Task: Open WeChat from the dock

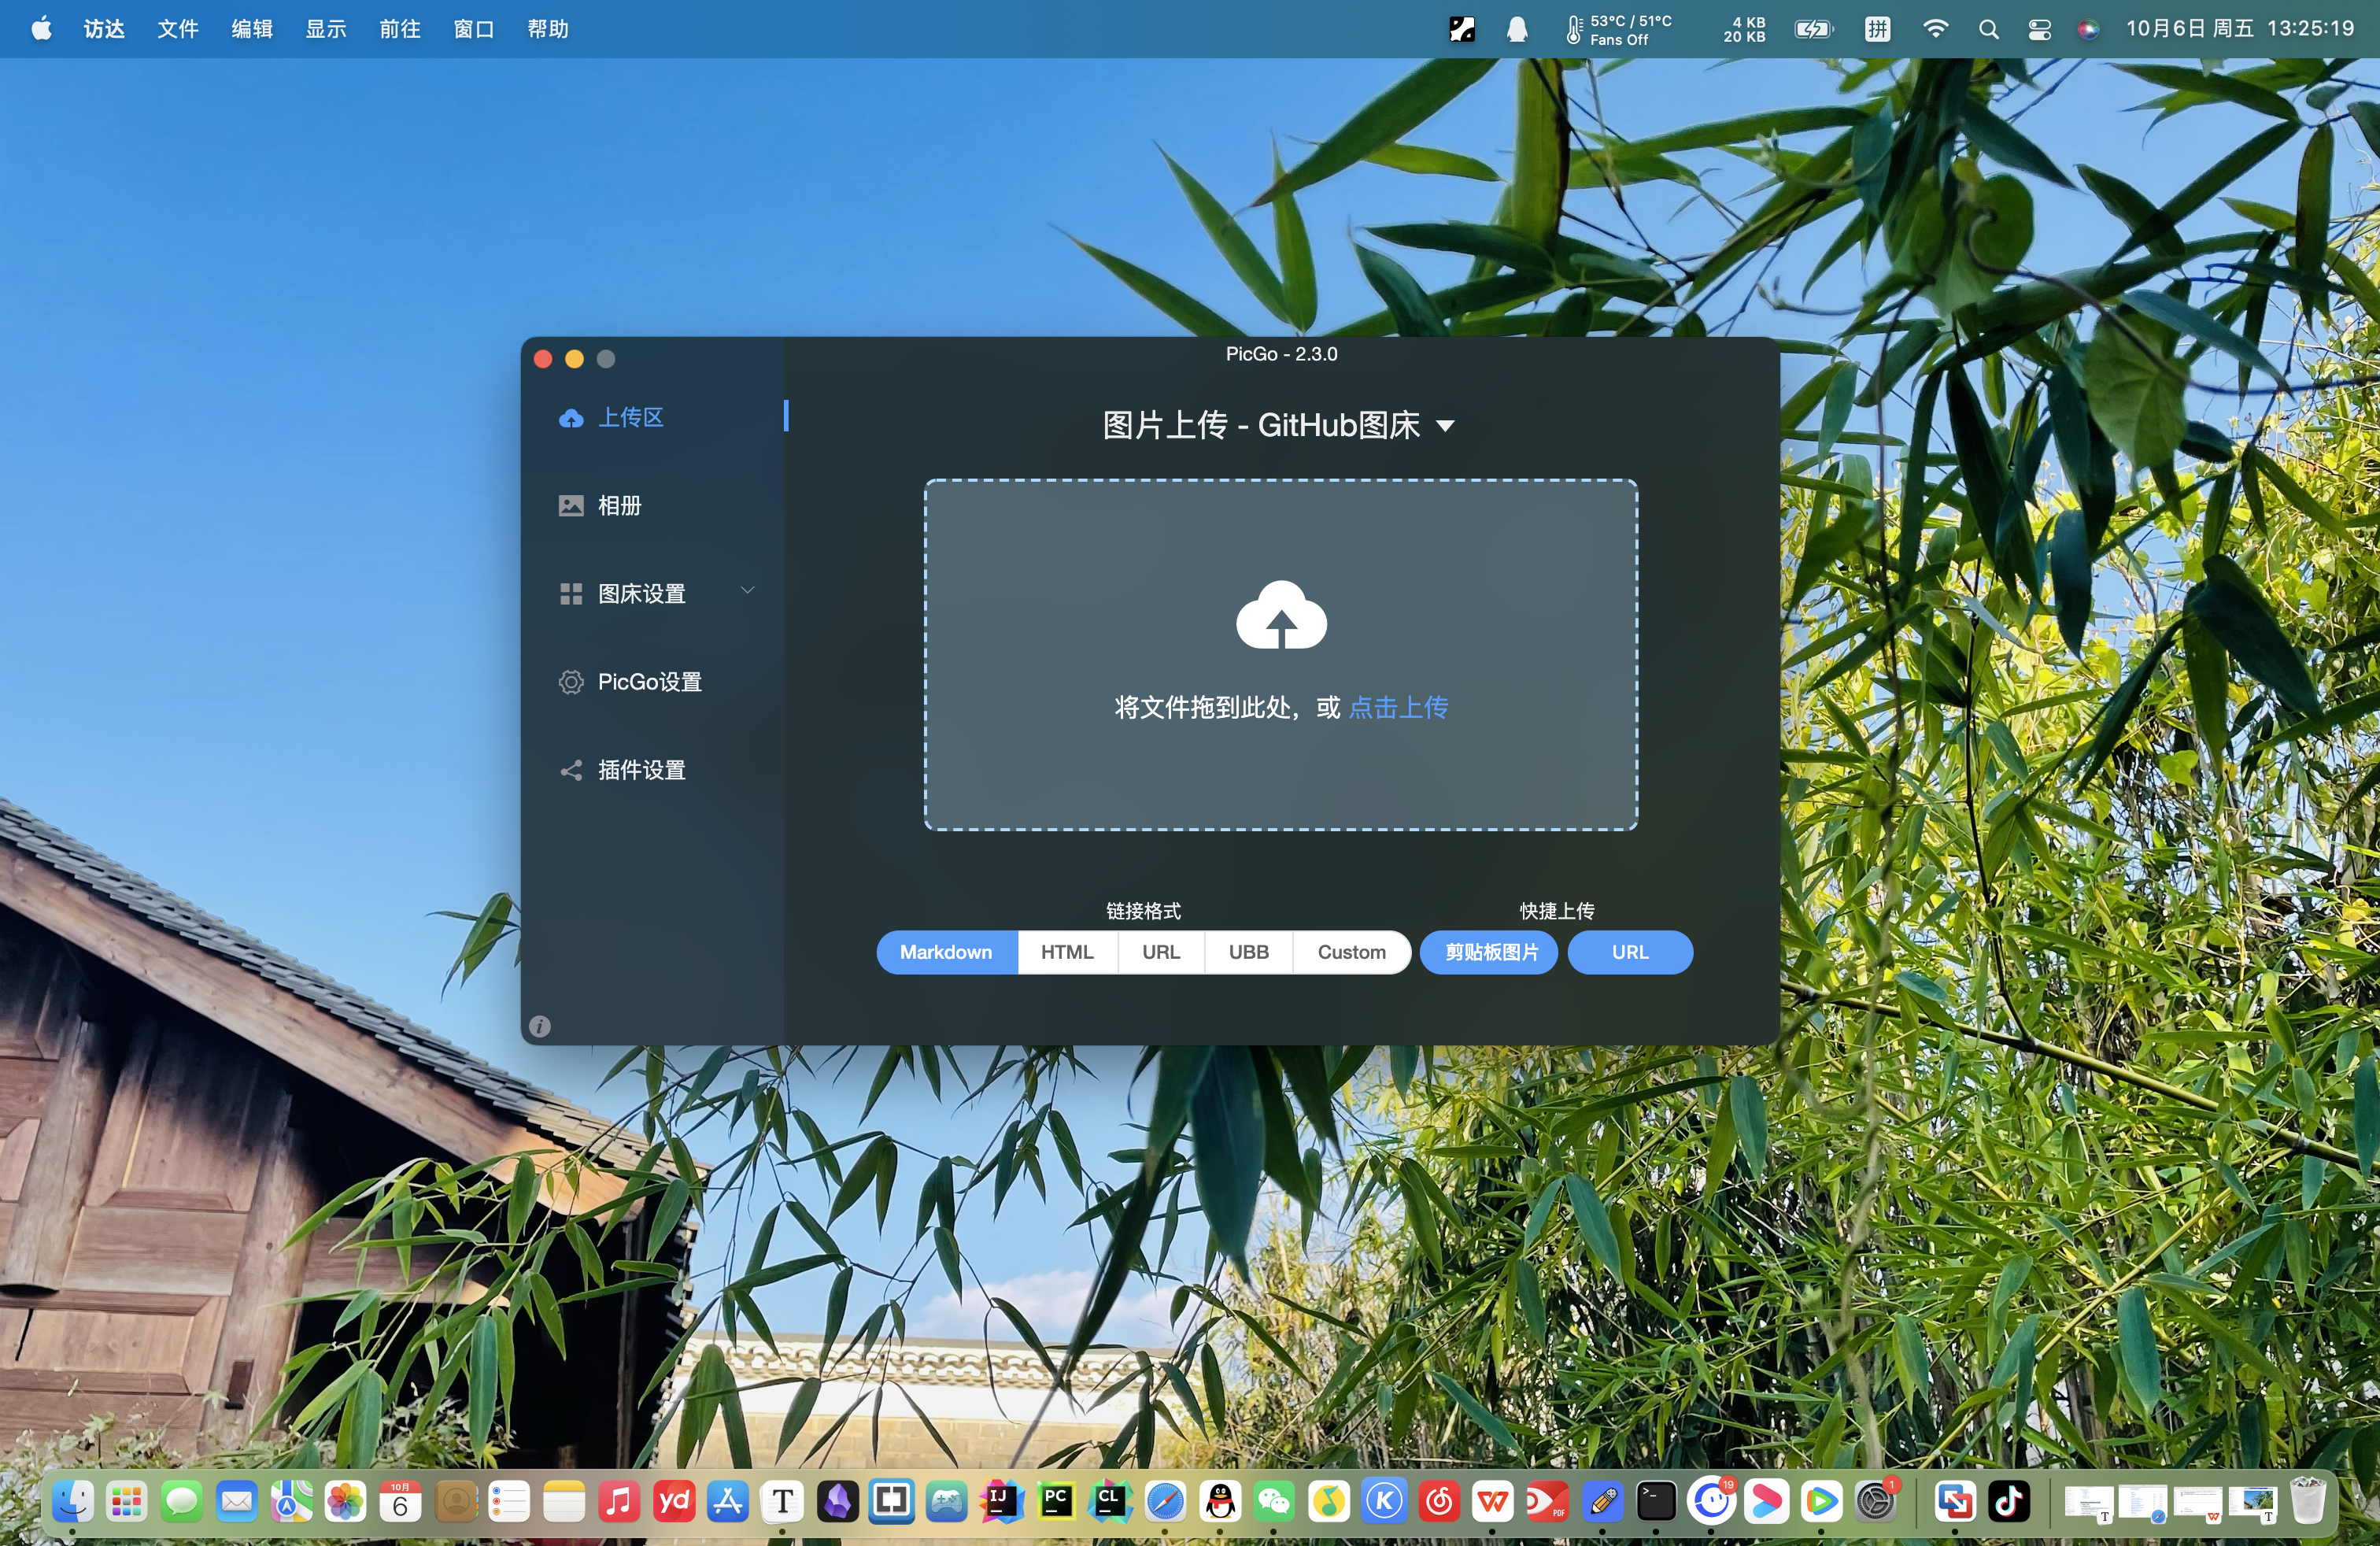Action: tap(1274, 1501)
